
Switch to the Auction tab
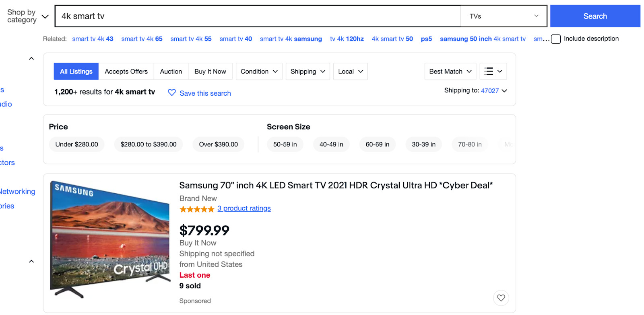171,71
